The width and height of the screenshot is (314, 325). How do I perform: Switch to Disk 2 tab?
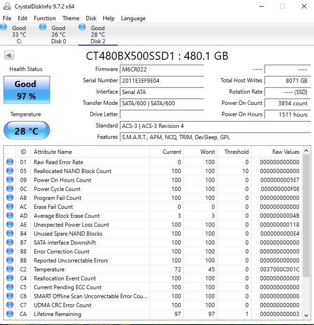(x=98, y=35)
